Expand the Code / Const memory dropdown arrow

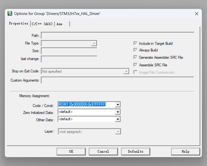pos(118,105)
